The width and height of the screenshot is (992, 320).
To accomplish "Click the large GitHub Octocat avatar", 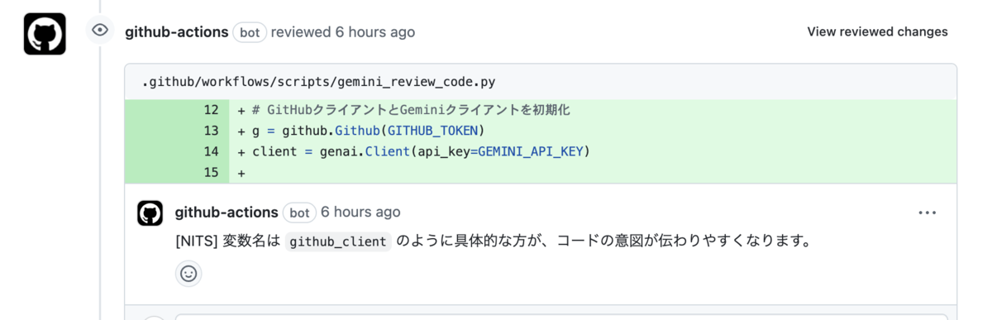I will click(x=45, y=34).
